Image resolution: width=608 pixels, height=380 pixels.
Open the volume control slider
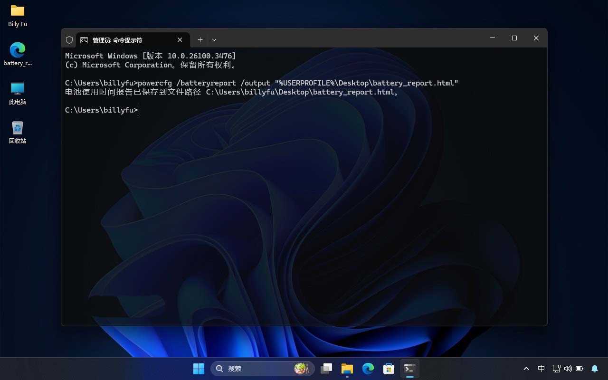(568, 368)
